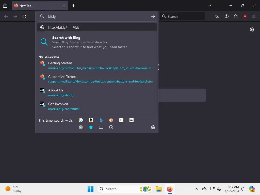260x195 pixels.
Task: Open Get Involved suggestion
Action: click(x=97, y=106)
